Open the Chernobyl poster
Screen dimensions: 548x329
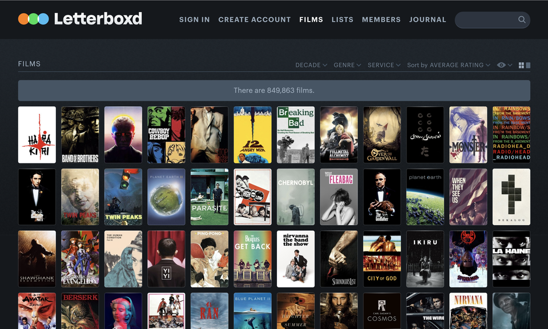coord(295,196)
